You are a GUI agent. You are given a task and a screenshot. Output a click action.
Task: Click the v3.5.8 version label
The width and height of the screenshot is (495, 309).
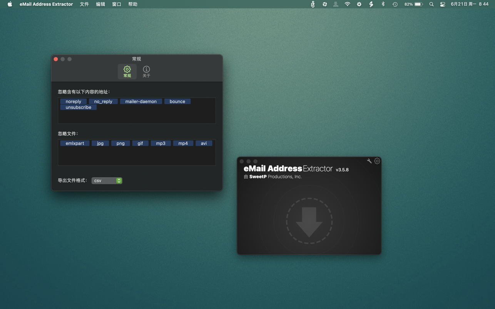coord(342,169)
